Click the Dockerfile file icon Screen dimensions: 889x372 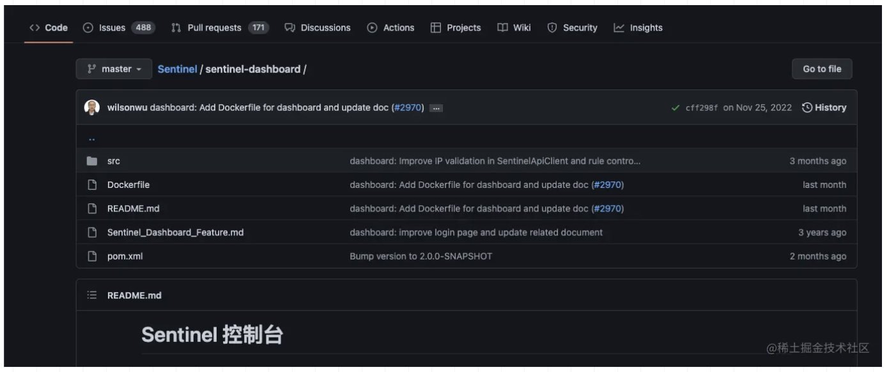(x=92, y=185)
